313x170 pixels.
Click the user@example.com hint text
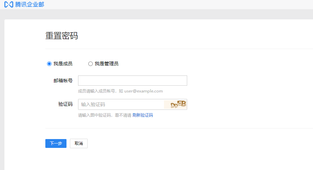pyautogui.click(x=143, y=91)
